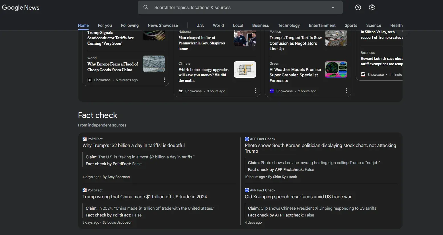This screenshot has height=235, width=443.
Task: Click the Google News logo
Action: tap(21, 7)
